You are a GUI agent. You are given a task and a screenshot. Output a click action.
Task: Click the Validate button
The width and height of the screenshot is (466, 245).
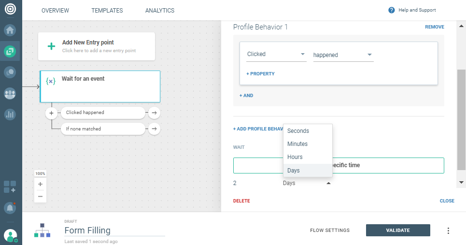[398, 231]
